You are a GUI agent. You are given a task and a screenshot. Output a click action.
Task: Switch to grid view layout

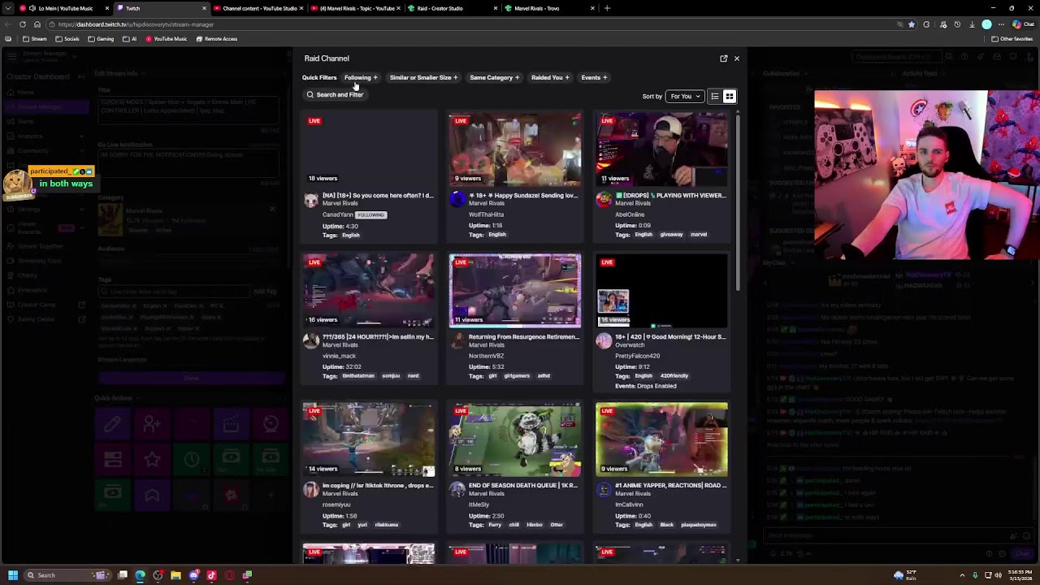(x=730, y=97)
